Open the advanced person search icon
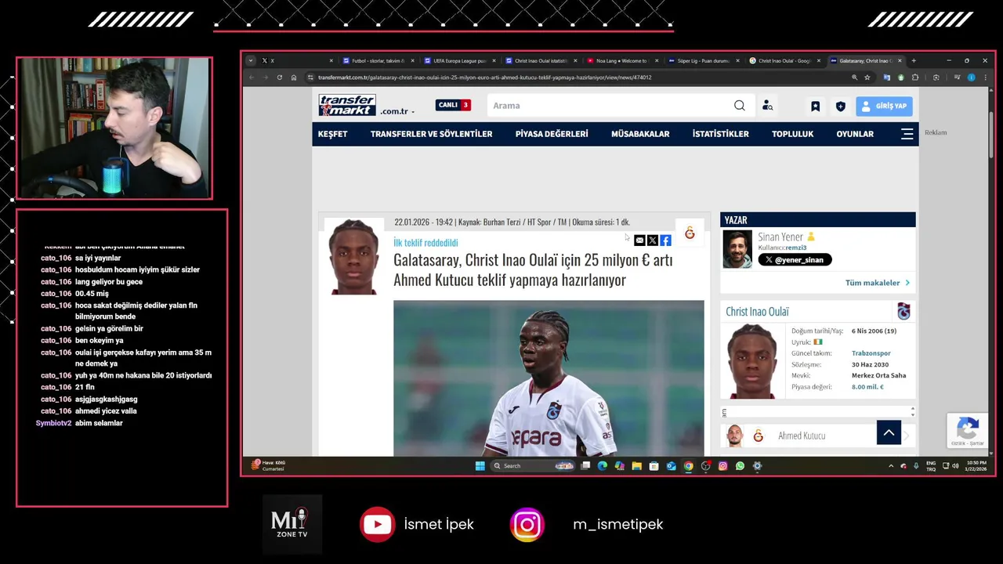This screenshot has width=1003, height=564. point(768,106)
